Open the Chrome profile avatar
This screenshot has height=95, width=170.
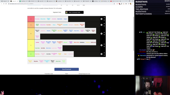[x=130, y=4]
